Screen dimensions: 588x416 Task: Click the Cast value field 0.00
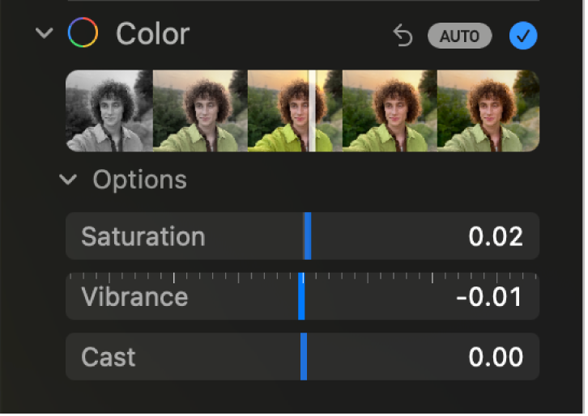click(x=495, y=357)
